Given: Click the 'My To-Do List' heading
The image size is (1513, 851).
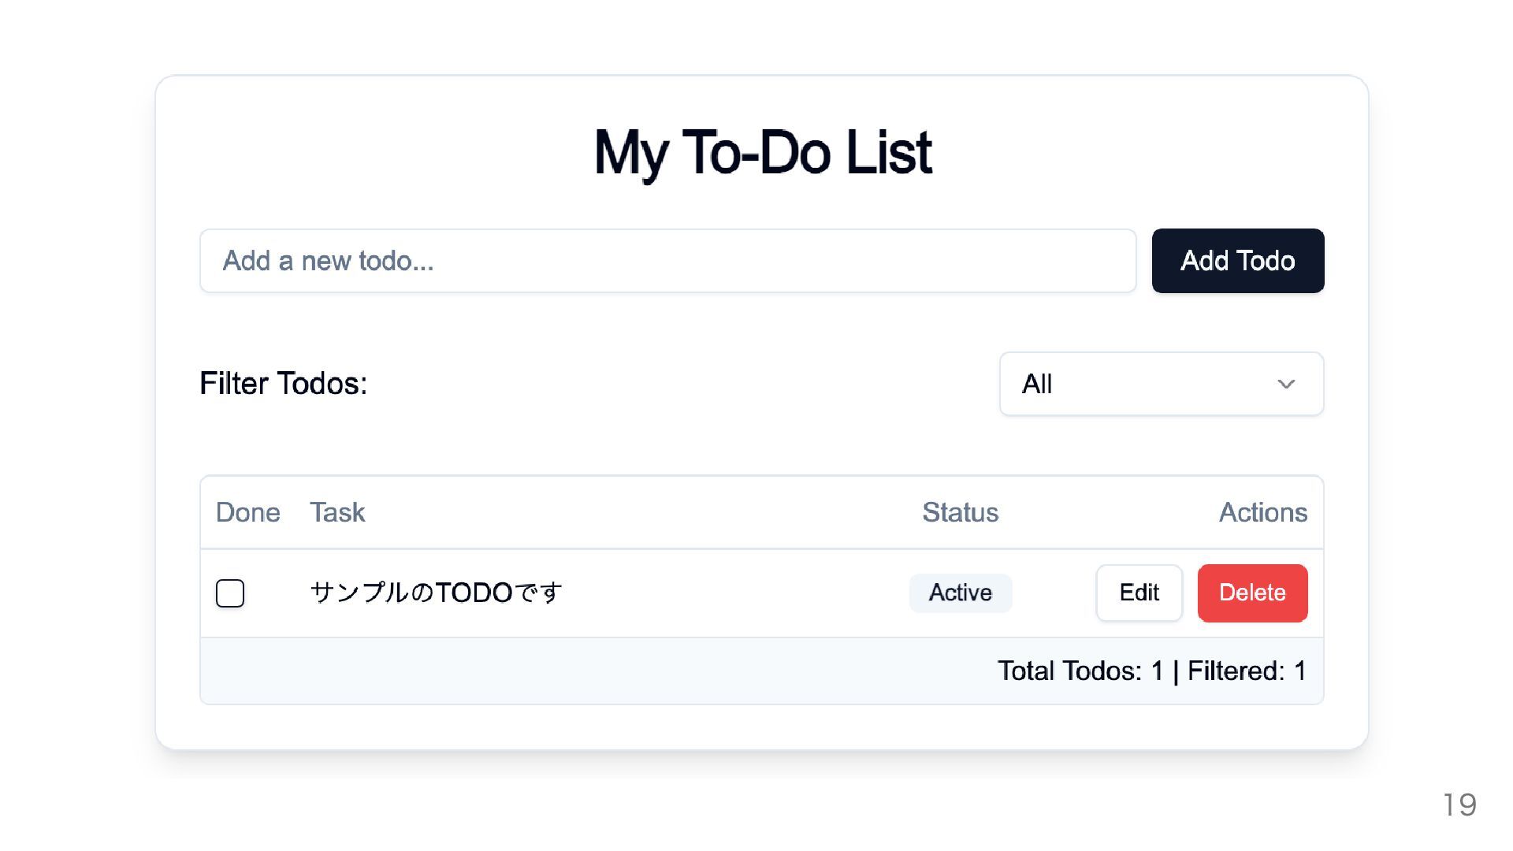Looking at the screenshot, I should pos(762,153).
